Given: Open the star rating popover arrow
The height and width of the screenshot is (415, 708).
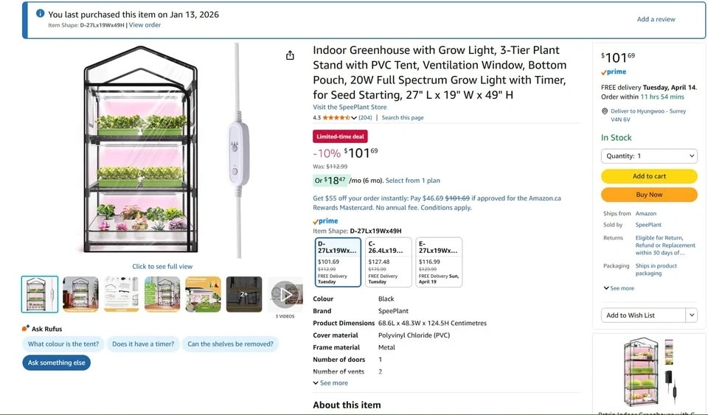Looking at the screenshot, I should (354, 118).
